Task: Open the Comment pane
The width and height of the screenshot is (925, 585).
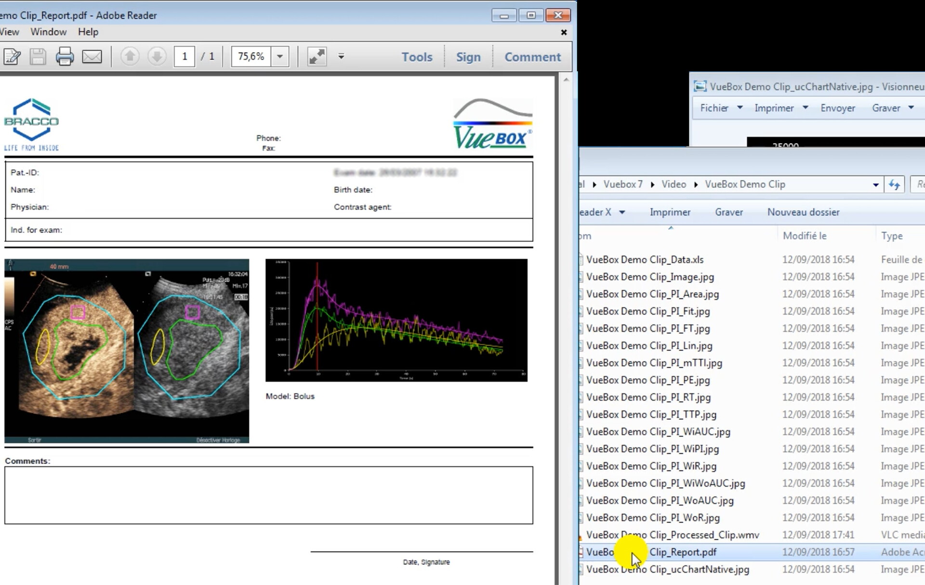Action: coord(532,57)
